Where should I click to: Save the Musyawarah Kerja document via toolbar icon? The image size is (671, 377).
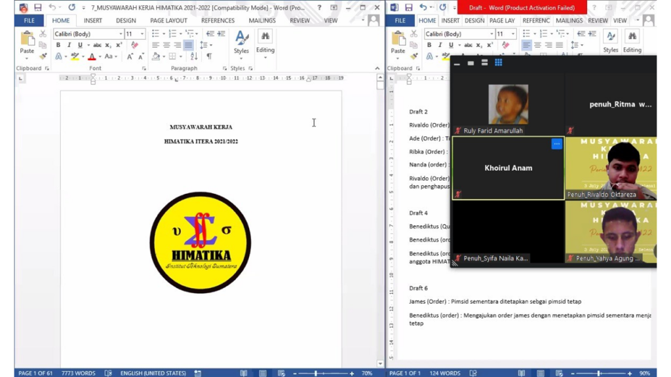[37, 8]
